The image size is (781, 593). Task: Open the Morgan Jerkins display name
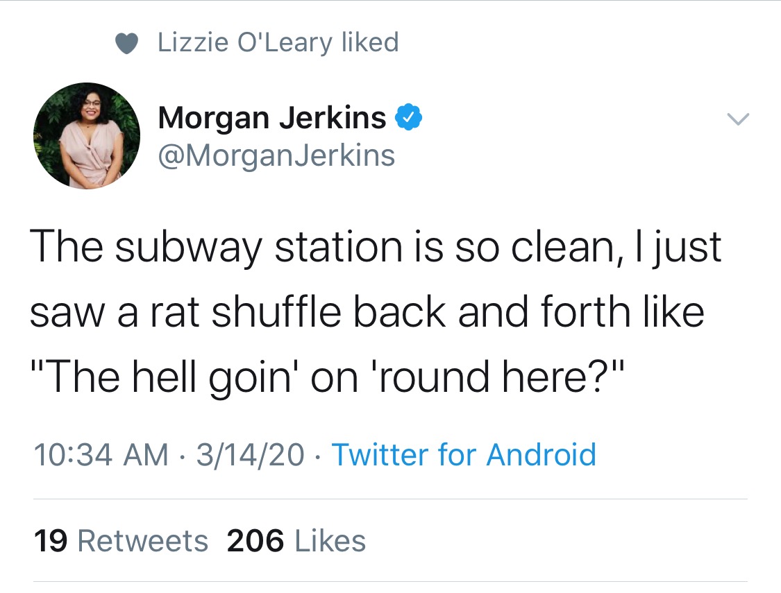coord(272,118)
